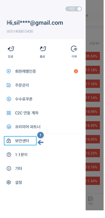Screen dimensions: 105x218
Task: Tap the 이체 transfer icon
Action: tap(74, 49)
